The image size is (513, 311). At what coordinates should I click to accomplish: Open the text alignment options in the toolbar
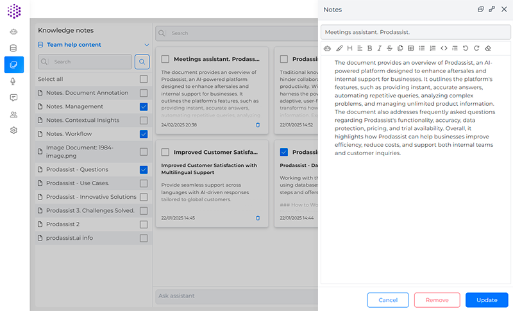pyautogui.click(x=360, y=48)
